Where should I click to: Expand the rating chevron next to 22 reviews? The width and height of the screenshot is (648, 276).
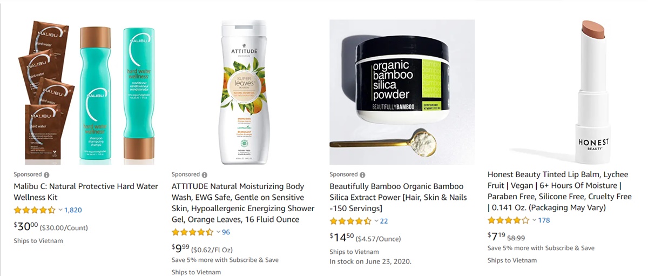[376, 221]
